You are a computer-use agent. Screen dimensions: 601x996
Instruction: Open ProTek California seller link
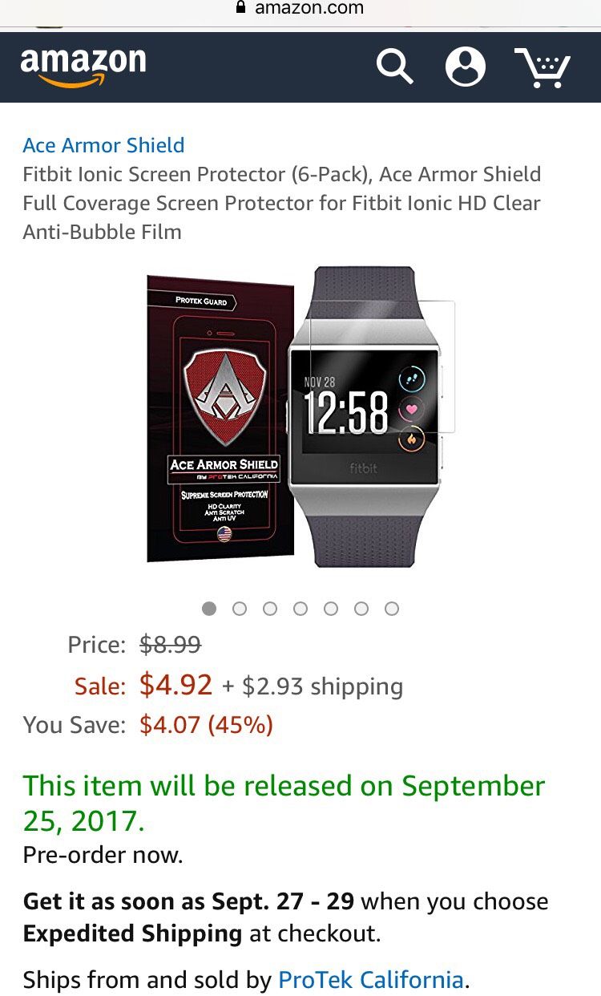point(371,979)
